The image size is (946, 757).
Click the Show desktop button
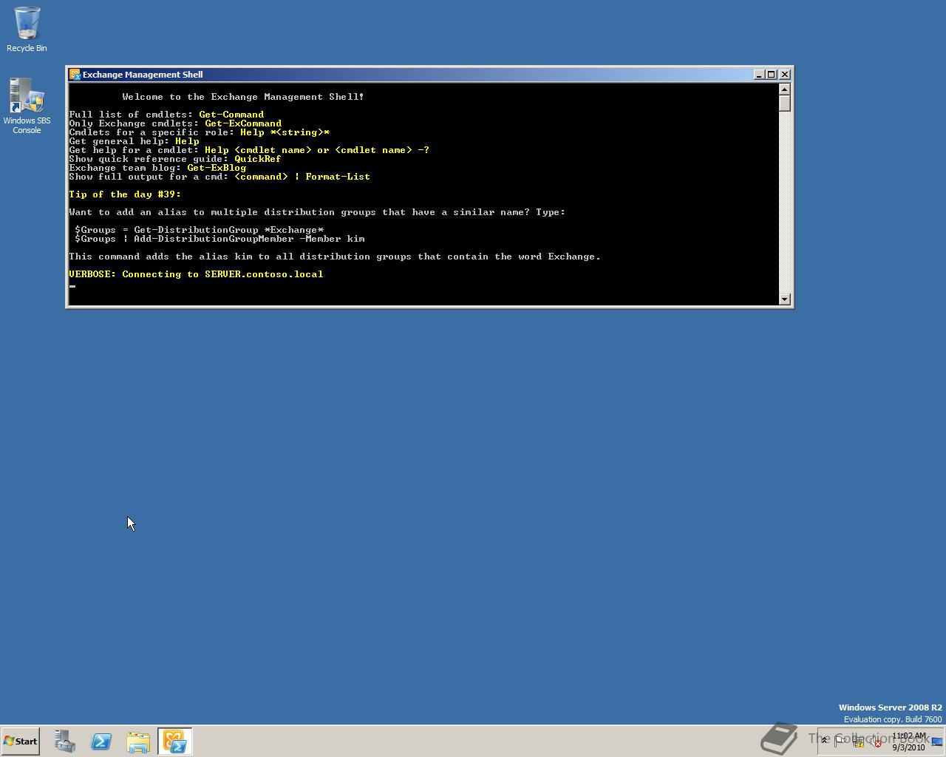[937, 741]
